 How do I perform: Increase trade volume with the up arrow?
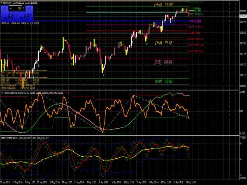pos(23,8)
